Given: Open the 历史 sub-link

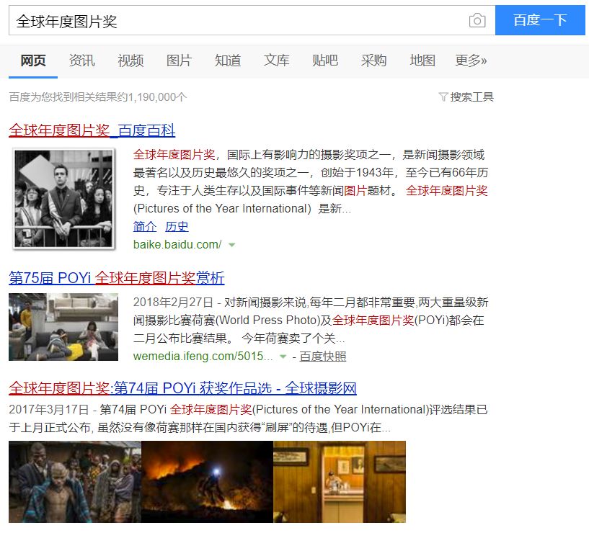Looking at the screenshot, I should tap(177, 226).
